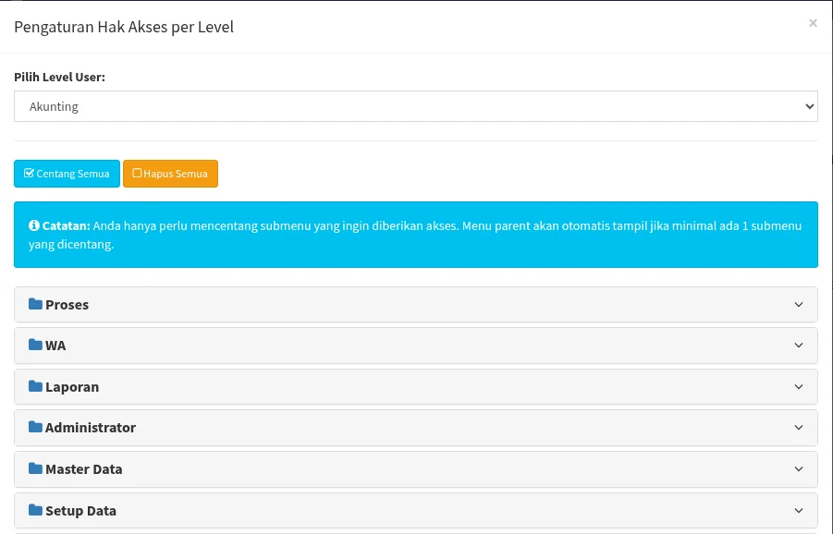
Task: Click the folder icon beside Proses
Action: 35,304
